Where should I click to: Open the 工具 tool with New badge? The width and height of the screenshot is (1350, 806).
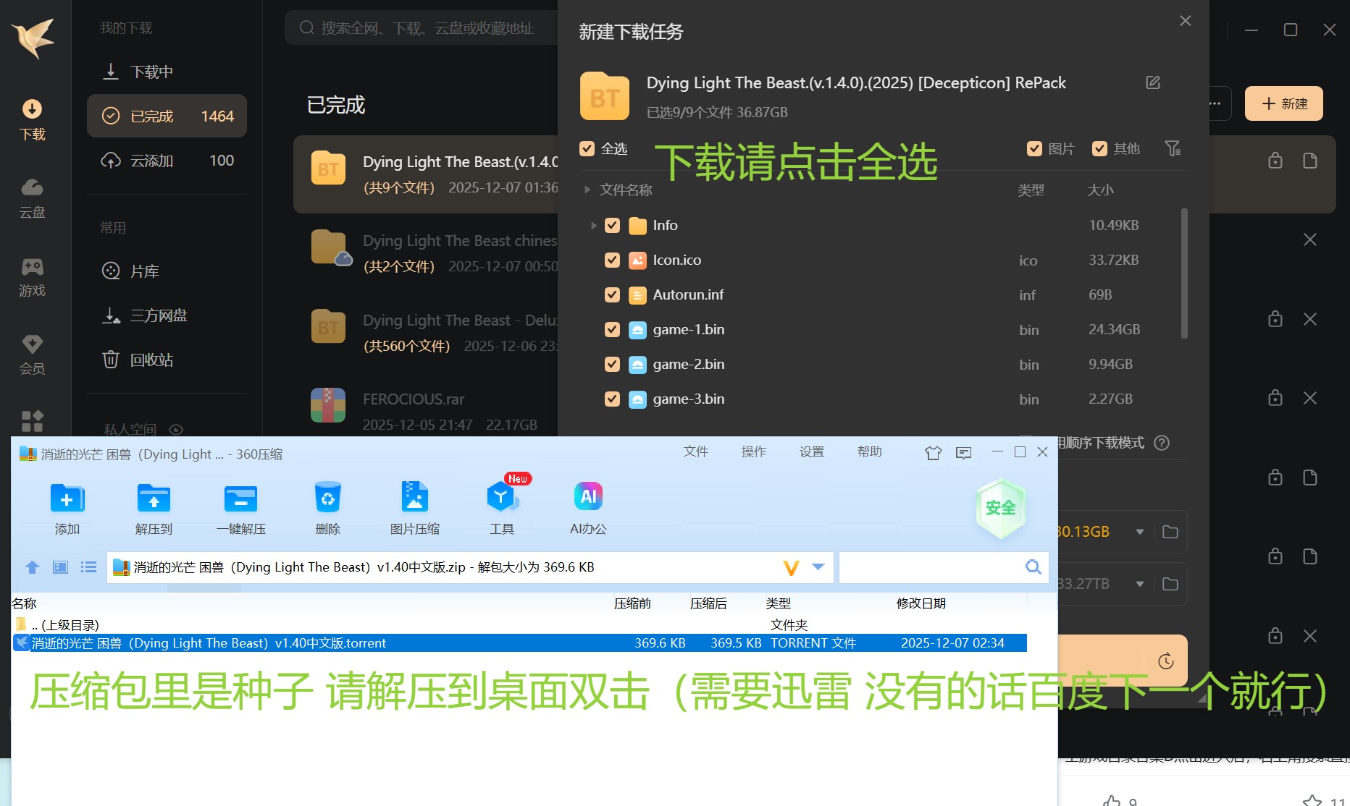tap(501, 506)
